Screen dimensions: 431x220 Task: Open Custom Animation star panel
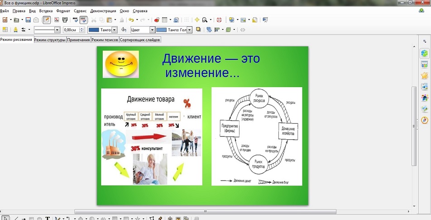coord(424,75)
